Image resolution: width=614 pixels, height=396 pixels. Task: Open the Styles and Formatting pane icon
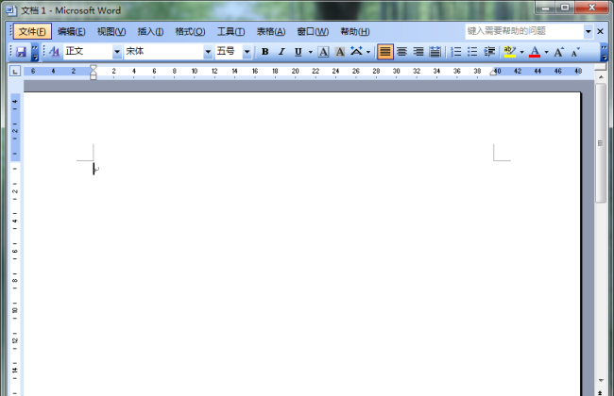tap(54, 52)
